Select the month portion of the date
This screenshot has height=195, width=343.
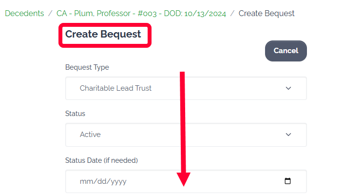(85, 181)
